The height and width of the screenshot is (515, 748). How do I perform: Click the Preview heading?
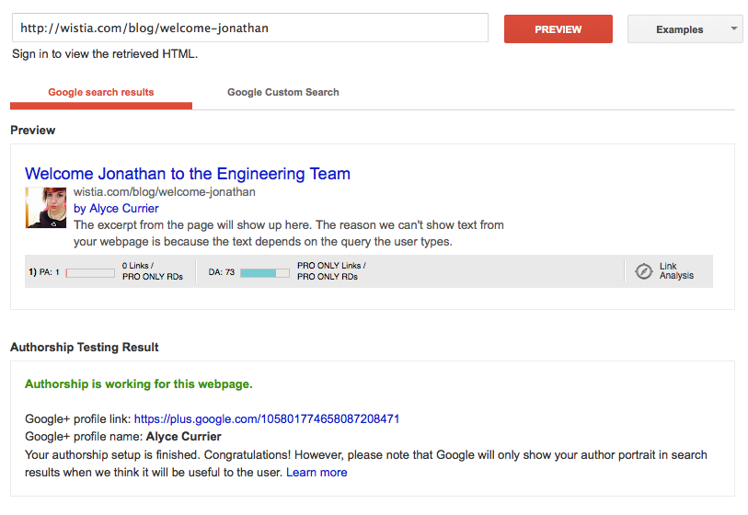pos(33,131)
